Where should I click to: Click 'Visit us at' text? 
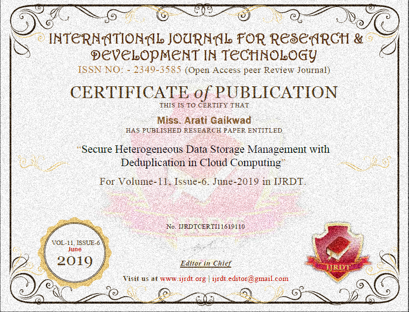point(140,278)
